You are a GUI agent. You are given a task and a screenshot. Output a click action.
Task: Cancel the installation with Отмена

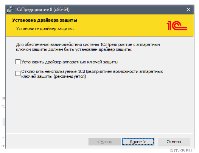click(x=174, y=142)
